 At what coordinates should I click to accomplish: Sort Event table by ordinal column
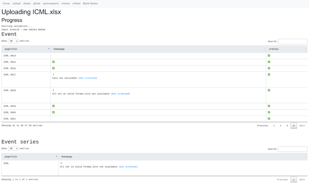(287, 49)
